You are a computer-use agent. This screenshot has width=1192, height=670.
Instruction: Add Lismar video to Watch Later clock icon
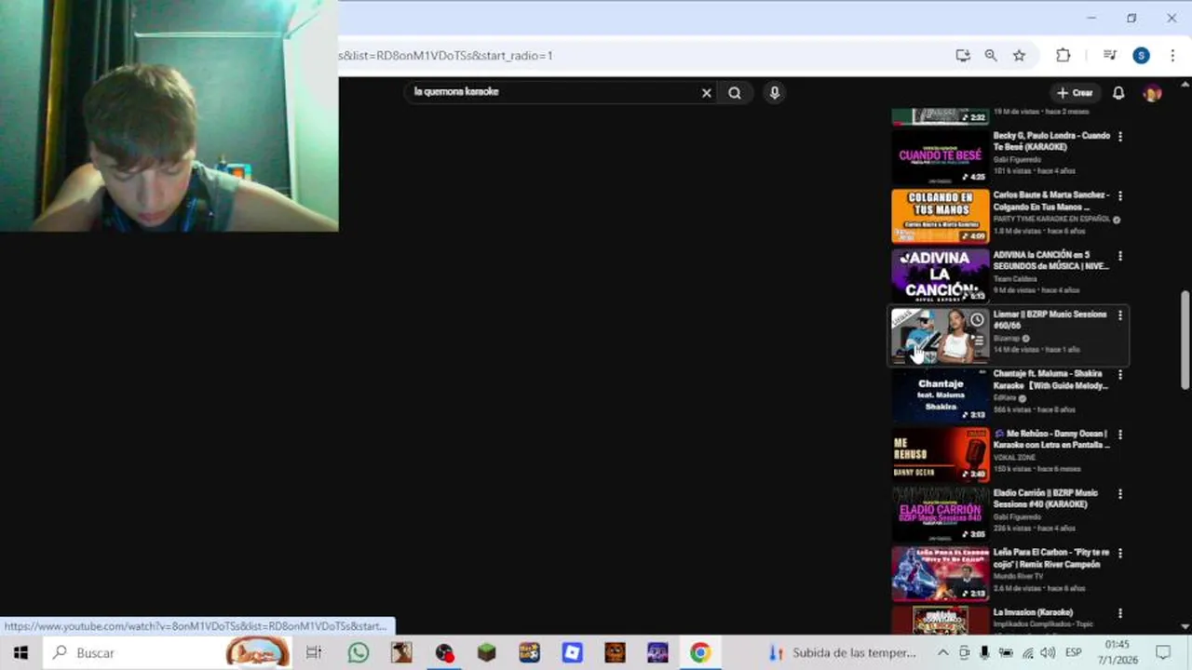[x=977, y=320]
